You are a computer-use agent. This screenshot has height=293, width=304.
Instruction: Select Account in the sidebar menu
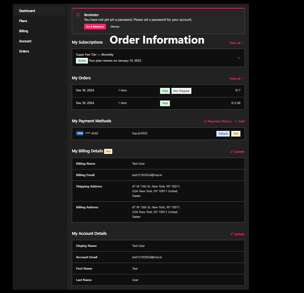pyautogui.click(x=25, y=41)
